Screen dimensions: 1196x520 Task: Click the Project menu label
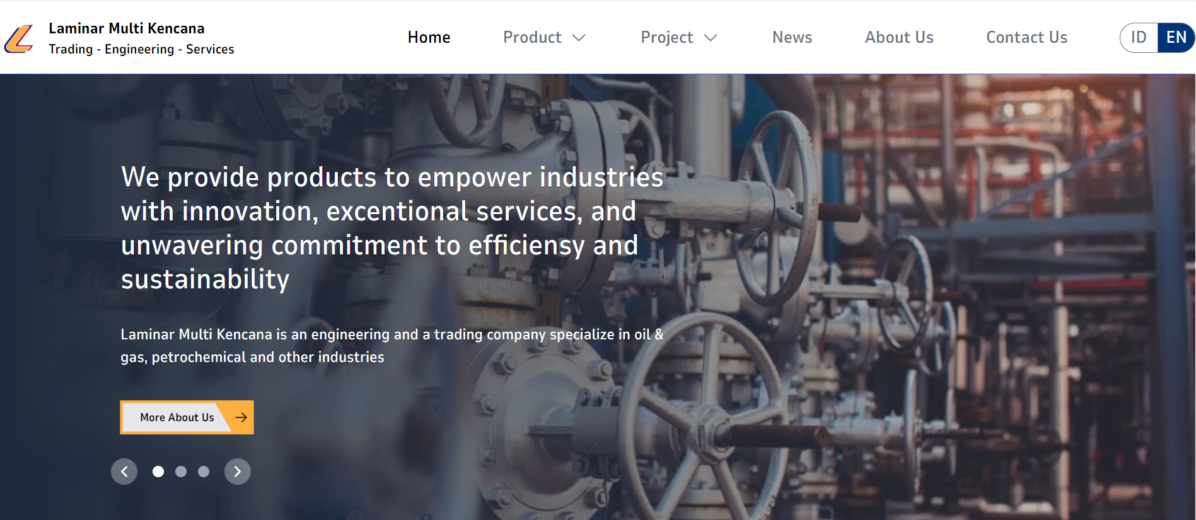tap(666, 38)
